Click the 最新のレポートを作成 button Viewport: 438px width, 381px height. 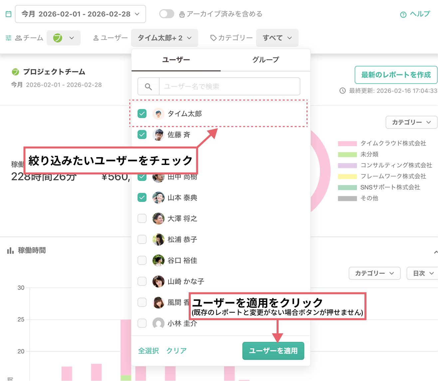[x=396, y=75]
